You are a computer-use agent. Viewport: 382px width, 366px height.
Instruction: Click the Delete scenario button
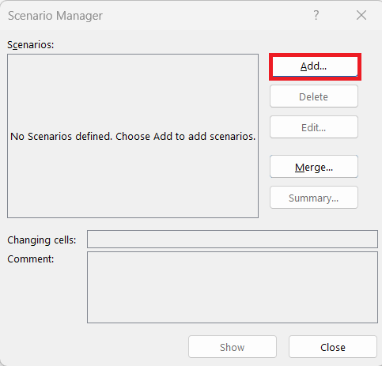tap(314, 96)
